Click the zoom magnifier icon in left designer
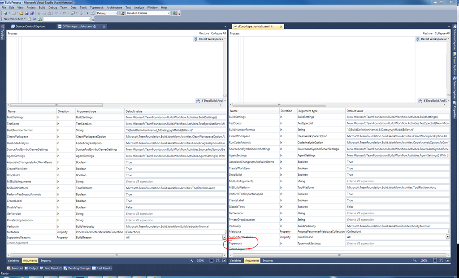This screenshot has height=278, width=459. pos(191,260)
